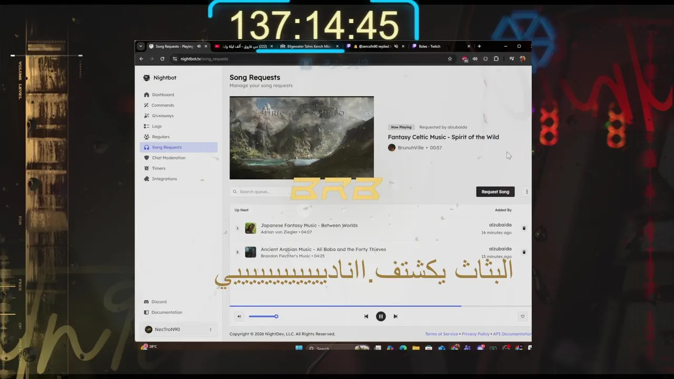Click the now-playing Spirit of the Wild video
Screen dimensions: 674x379
(x=302, y=138)
